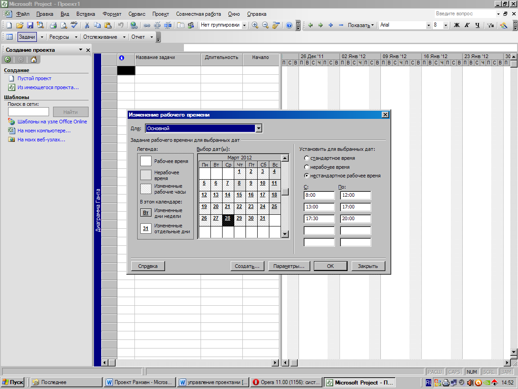
Task: Click the Zoom Out magnifier icon
Action: click(265, 25)
